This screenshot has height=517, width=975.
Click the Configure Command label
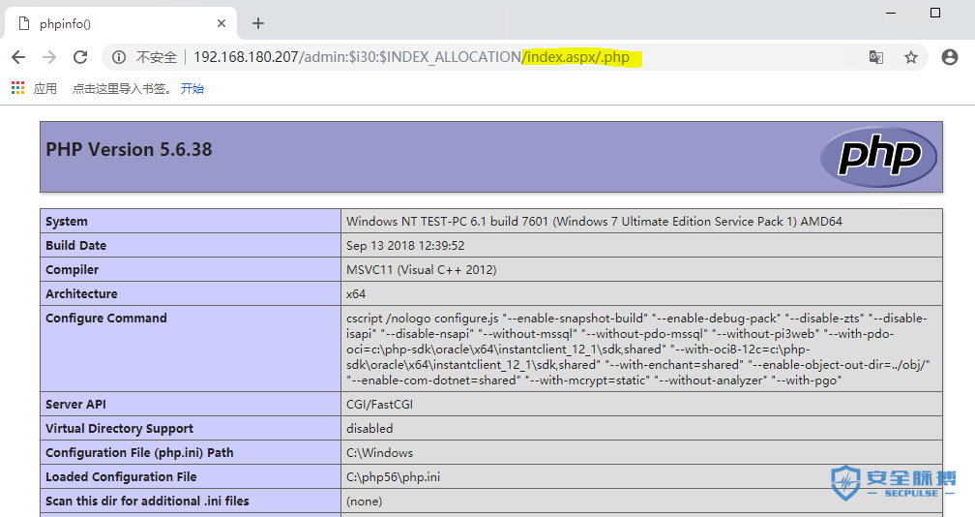[106, 318]
